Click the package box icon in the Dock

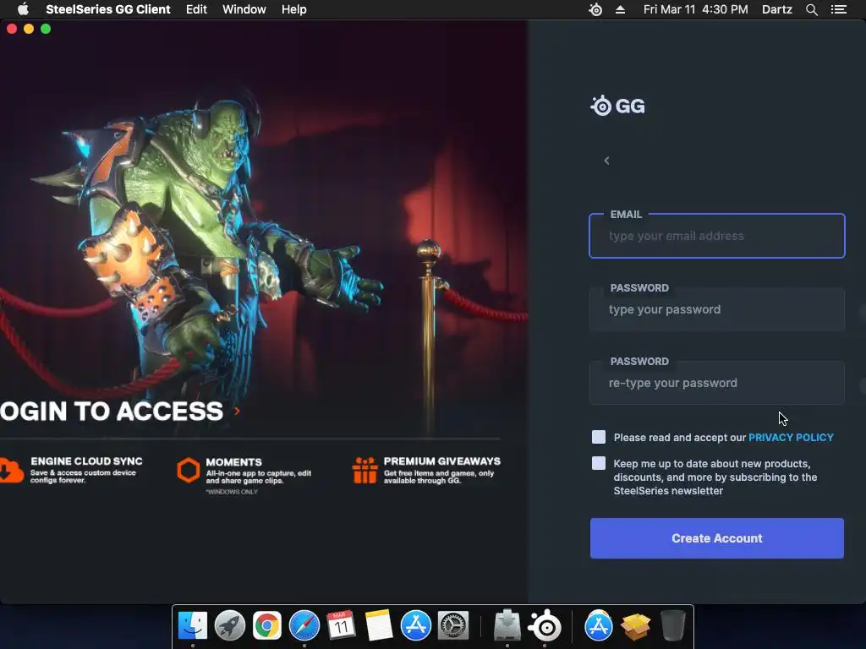(636, 626)
